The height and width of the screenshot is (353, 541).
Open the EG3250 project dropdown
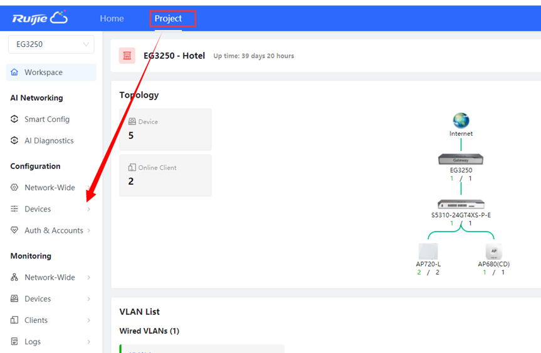51,44
